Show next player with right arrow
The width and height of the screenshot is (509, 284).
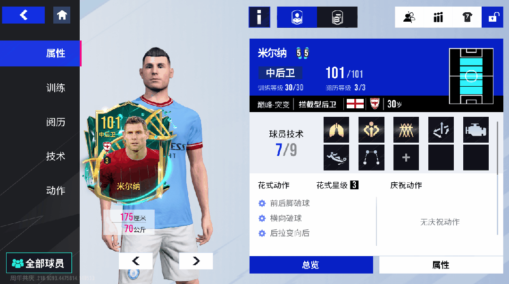[196, 261]
